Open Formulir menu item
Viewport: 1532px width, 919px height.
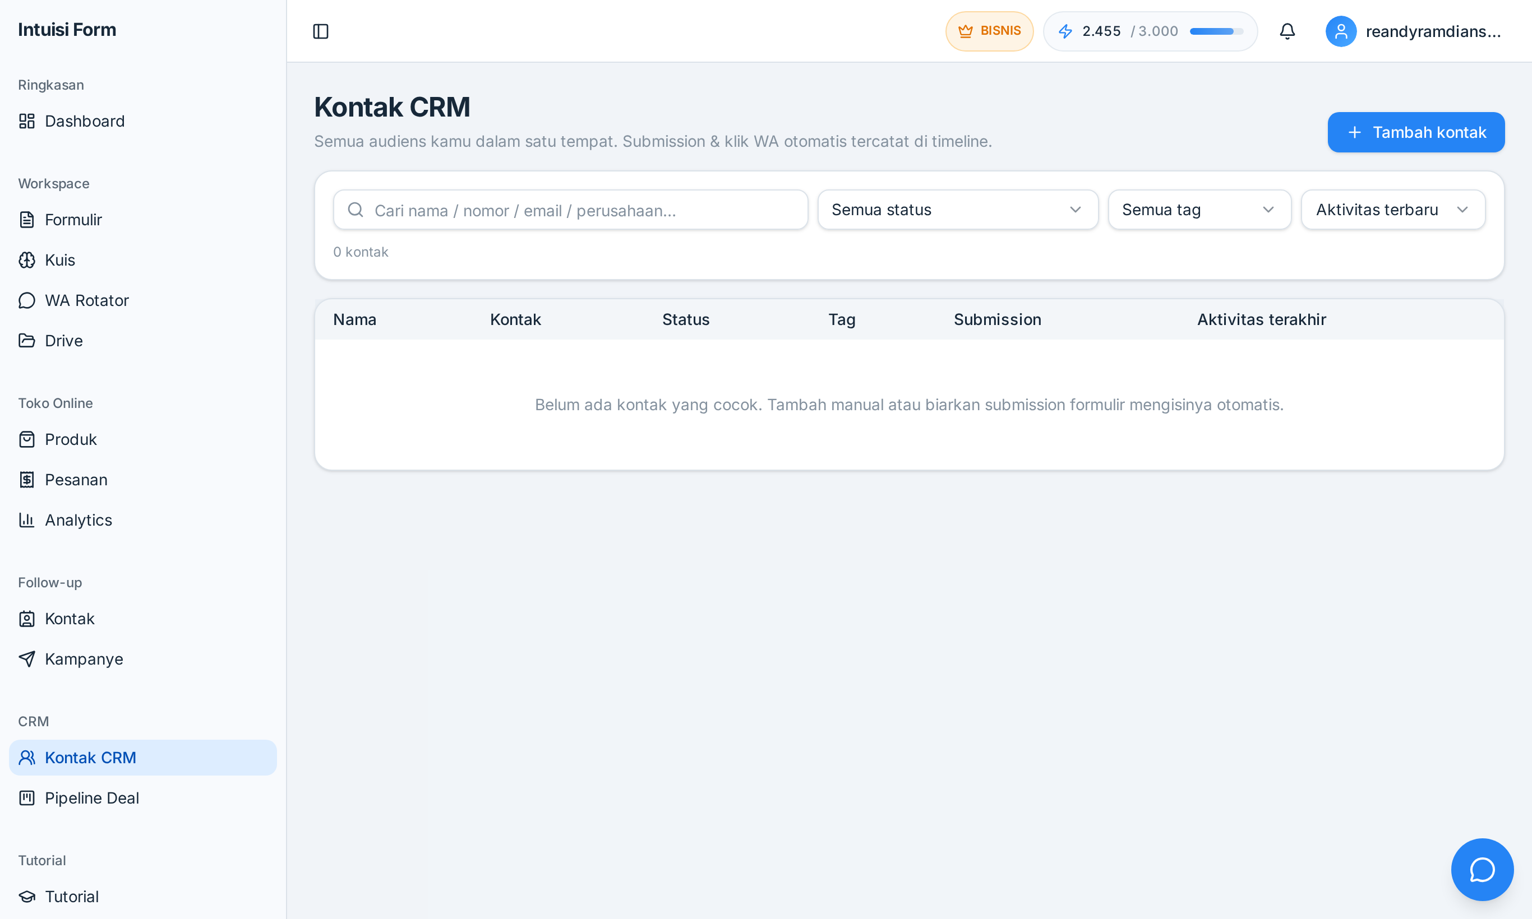tap(142, 219)
